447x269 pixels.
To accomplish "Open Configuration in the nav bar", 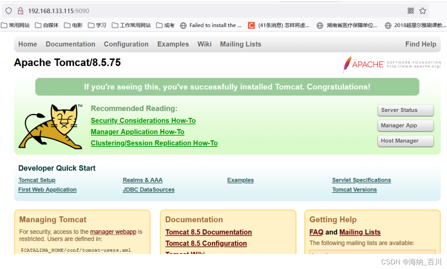I will (x=126, y=44).
